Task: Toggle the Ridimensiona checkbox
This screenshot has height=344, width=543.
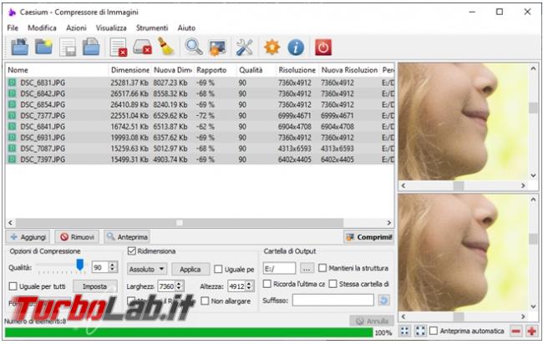Action: pyautogui.click(x=132, y=251)
